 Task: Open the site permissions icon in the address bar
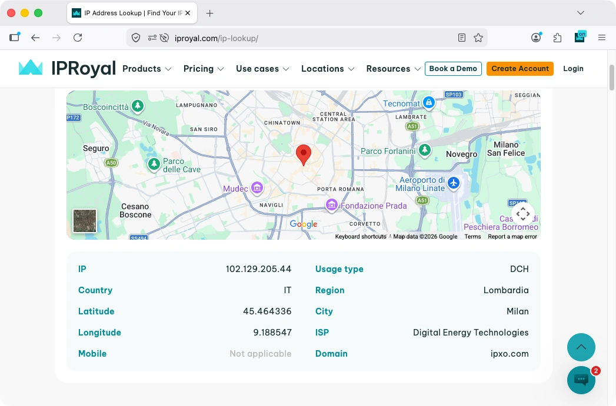(152, 38)
